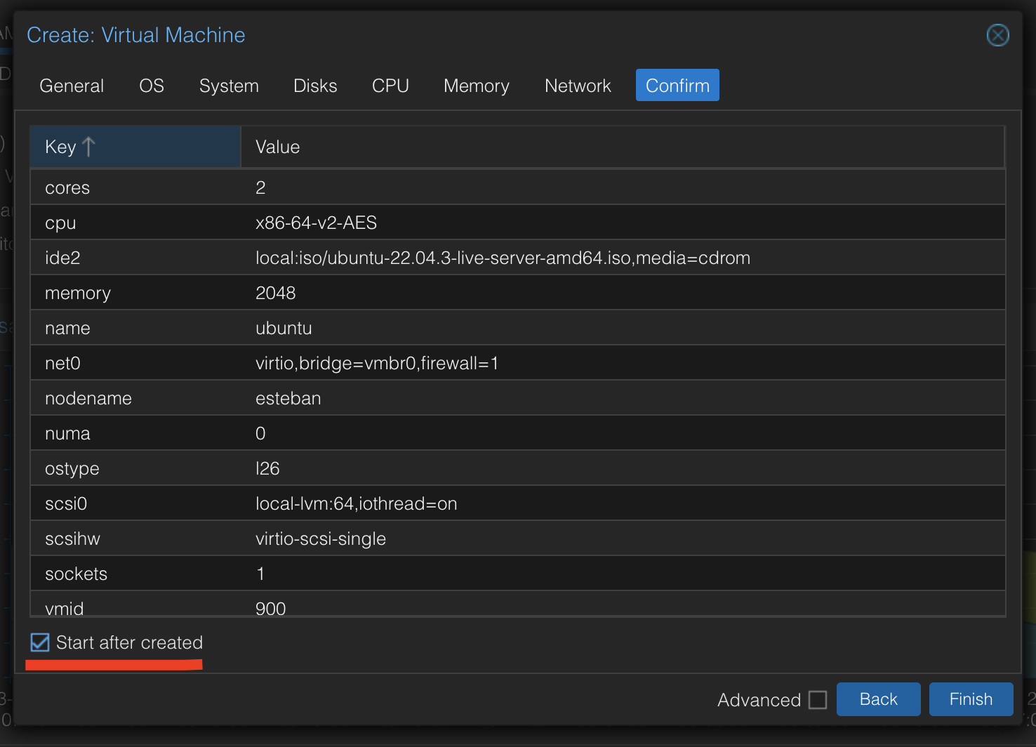Click the memory value 2048
Image resolution: width=1036 pixels, height=747 pixels.
[x=275, y=293]
